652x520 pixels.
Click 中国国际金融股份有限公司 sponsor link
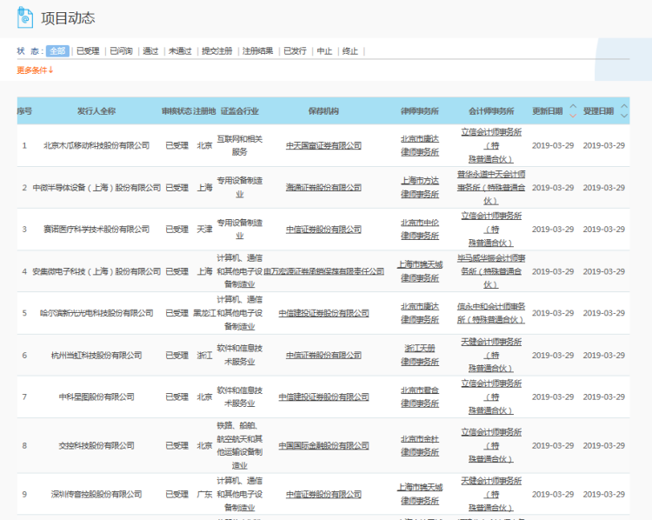click(x=323, y=445)
